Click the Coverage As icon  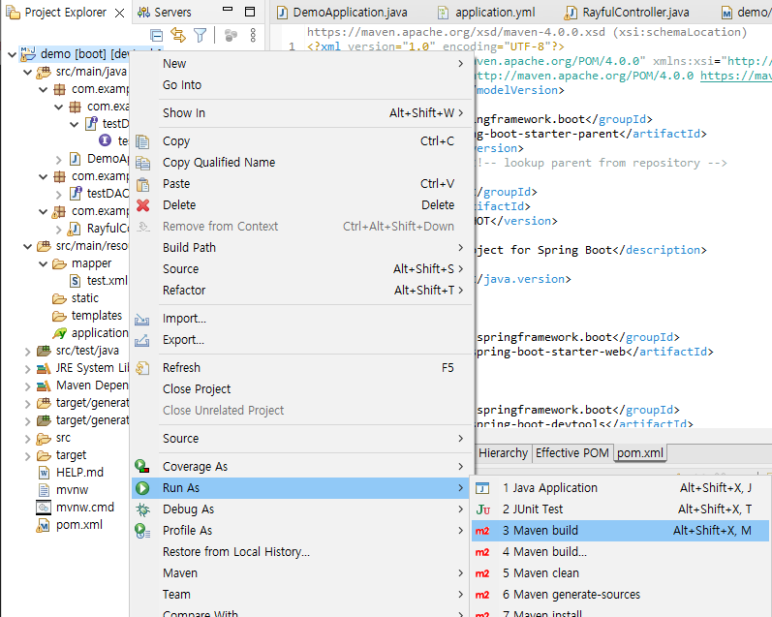coord(142,466)
